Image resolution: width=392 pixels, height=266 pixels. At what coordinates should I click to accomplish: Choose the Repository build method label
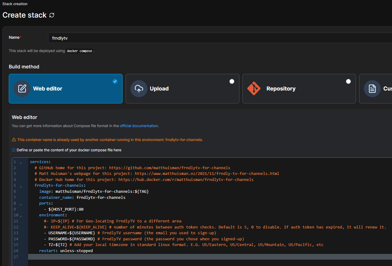tap(281, 89)
